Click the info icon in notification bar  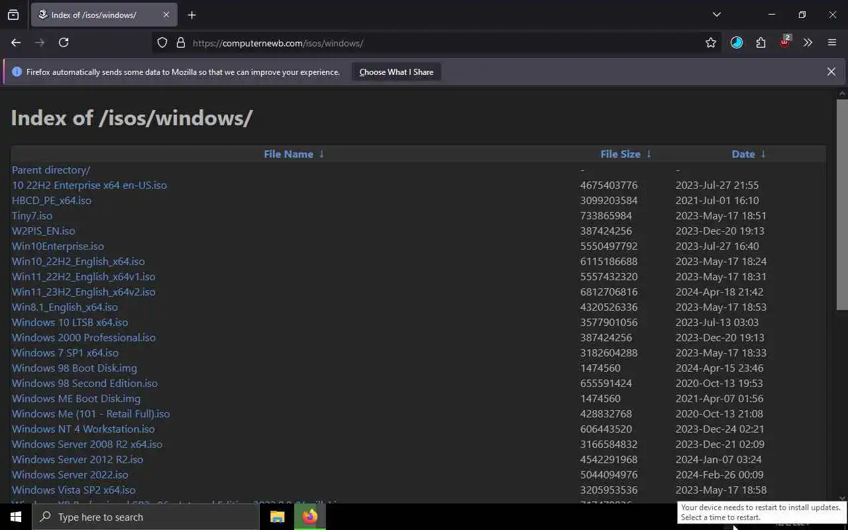point(17,72)
